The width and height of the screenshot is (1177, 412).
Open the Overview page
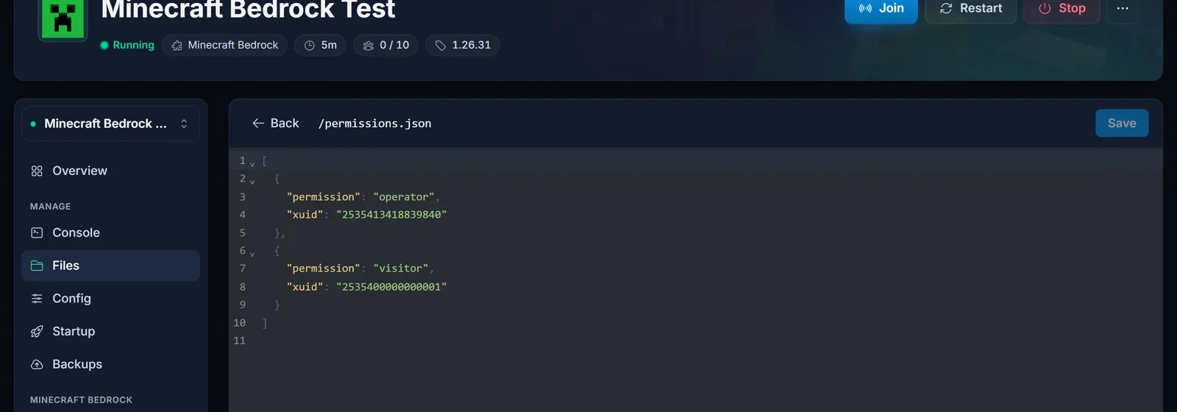(110, 171)
